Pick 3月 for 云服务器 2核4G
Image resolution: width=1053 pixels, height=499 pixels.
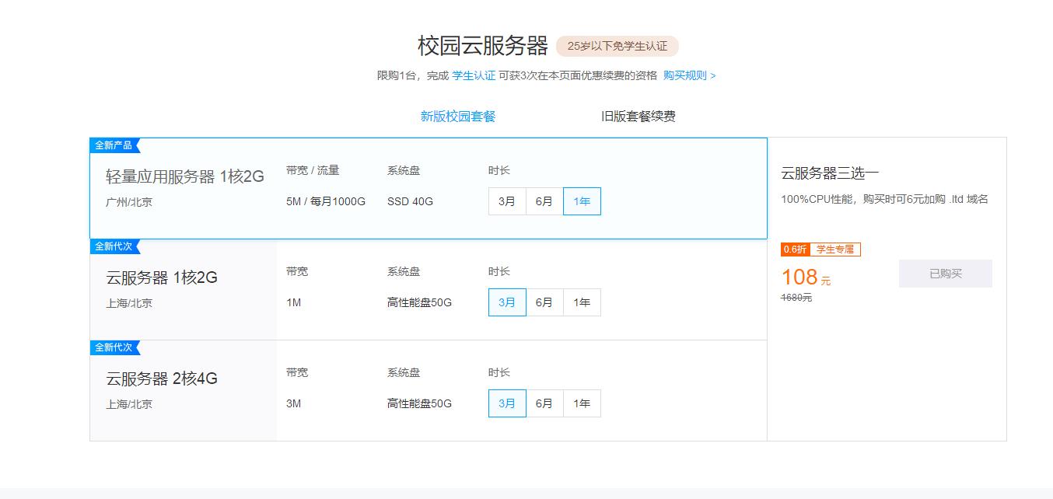(507, 403)
